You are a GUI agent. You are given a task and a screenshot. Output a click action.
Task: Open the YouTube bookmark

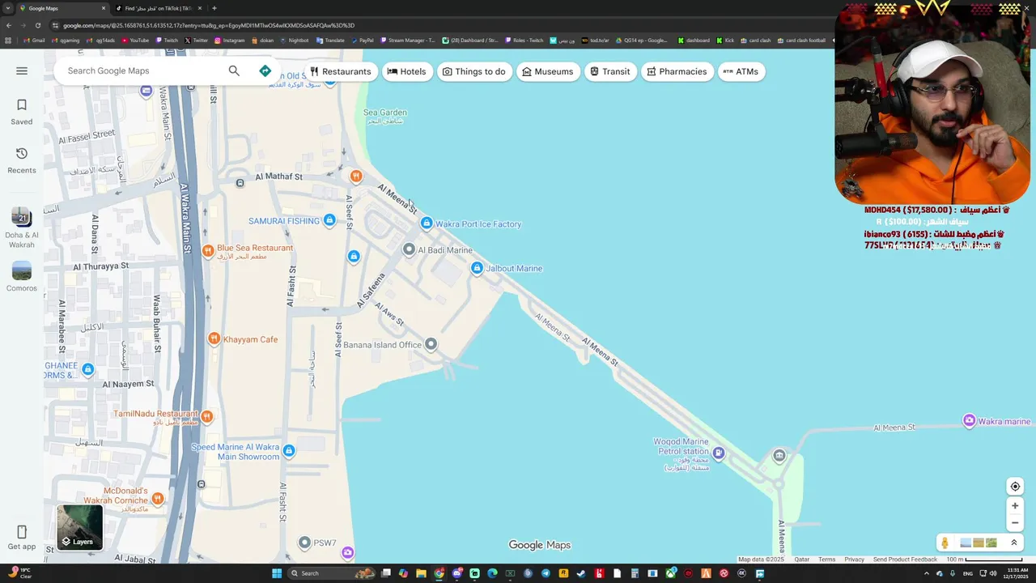click(135, 40)
